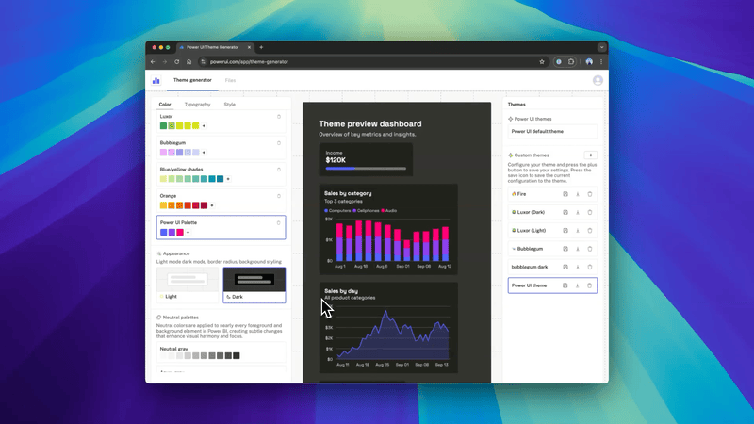The image size is (754, 424).
Task: Select the purple swatch in Power UI Palette
Action: 172,232
